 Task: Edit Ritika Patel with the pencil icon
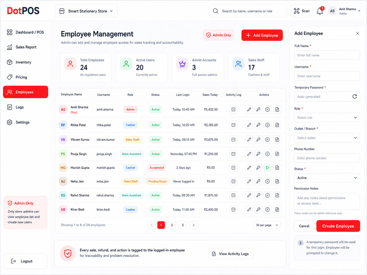(x=249, y=125)
